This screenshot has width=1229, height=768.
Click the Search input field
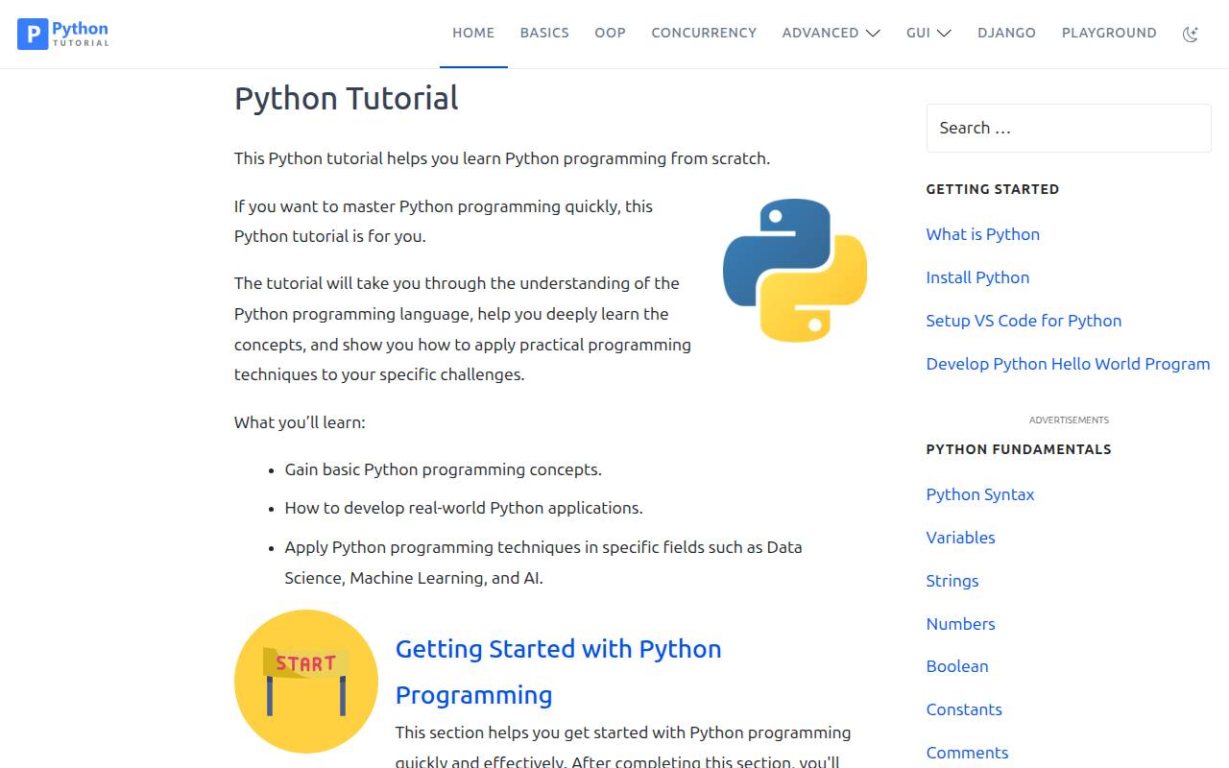1069,128
